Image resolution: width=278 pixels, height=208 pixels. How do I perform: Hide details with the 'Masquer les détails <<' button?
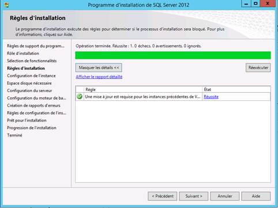(99, 67)
